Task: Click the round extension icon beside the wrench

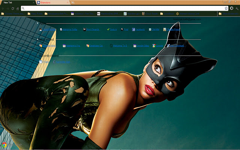Action: click(232, 8)
